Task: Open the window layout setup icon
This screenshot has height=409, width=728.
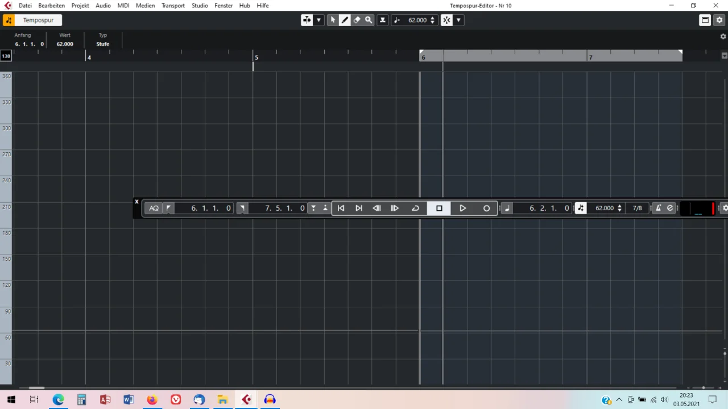Action: point(705,20)
